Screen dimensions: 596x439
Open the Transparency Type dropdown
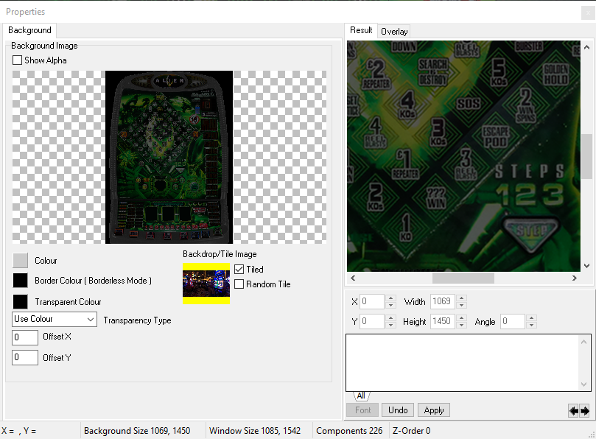pos(55,319)
